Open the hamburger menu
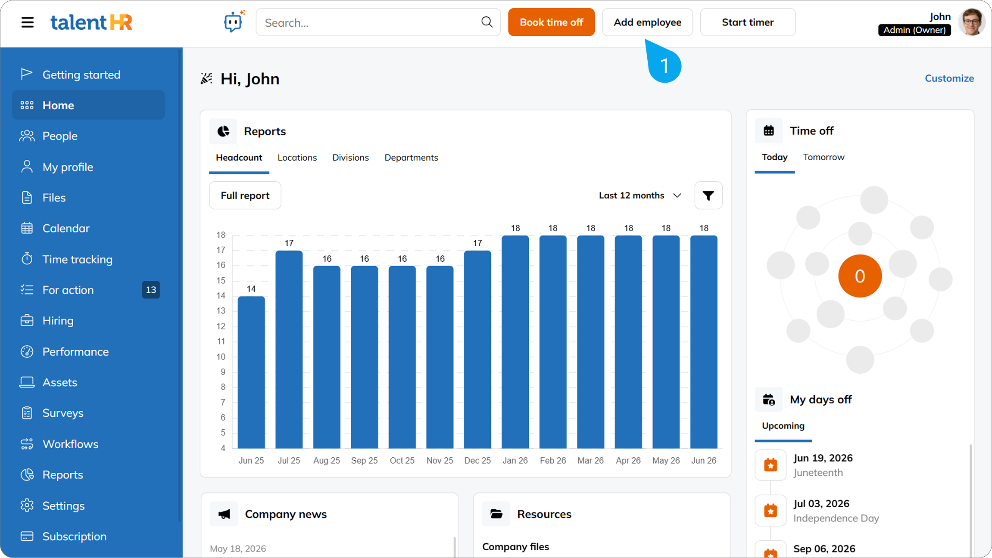 (28, 22)
